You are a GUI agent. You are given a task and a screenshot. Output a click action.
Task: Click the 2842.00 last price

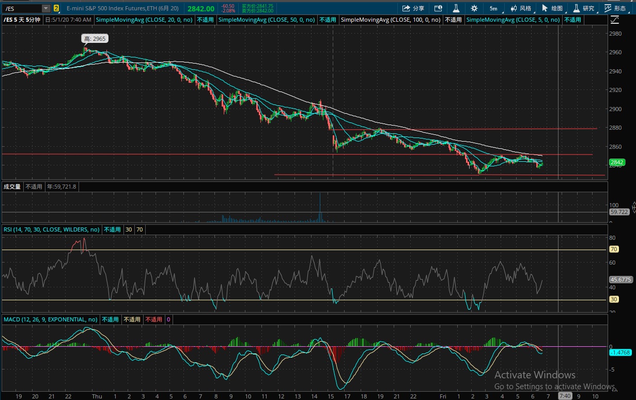[201, 9]
